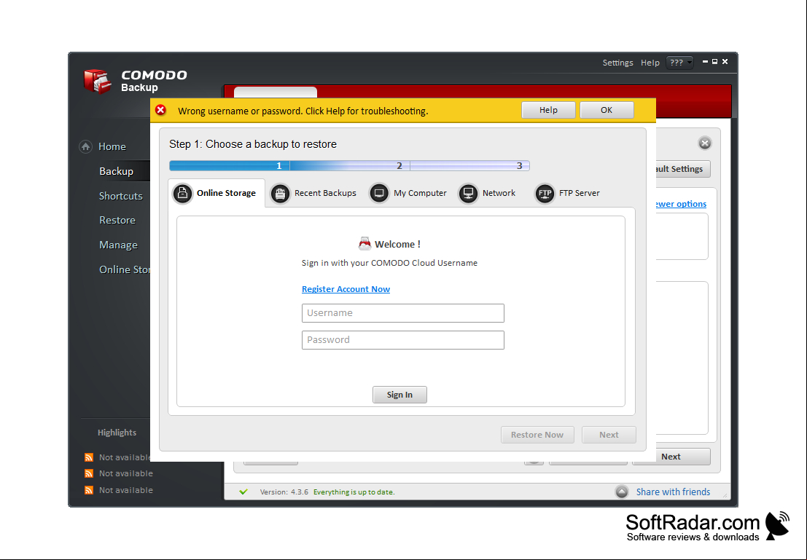The width and height of the screenshot is (807, 560).
Task: Click step 2 on the progress bar
Action: coord(399,165)
